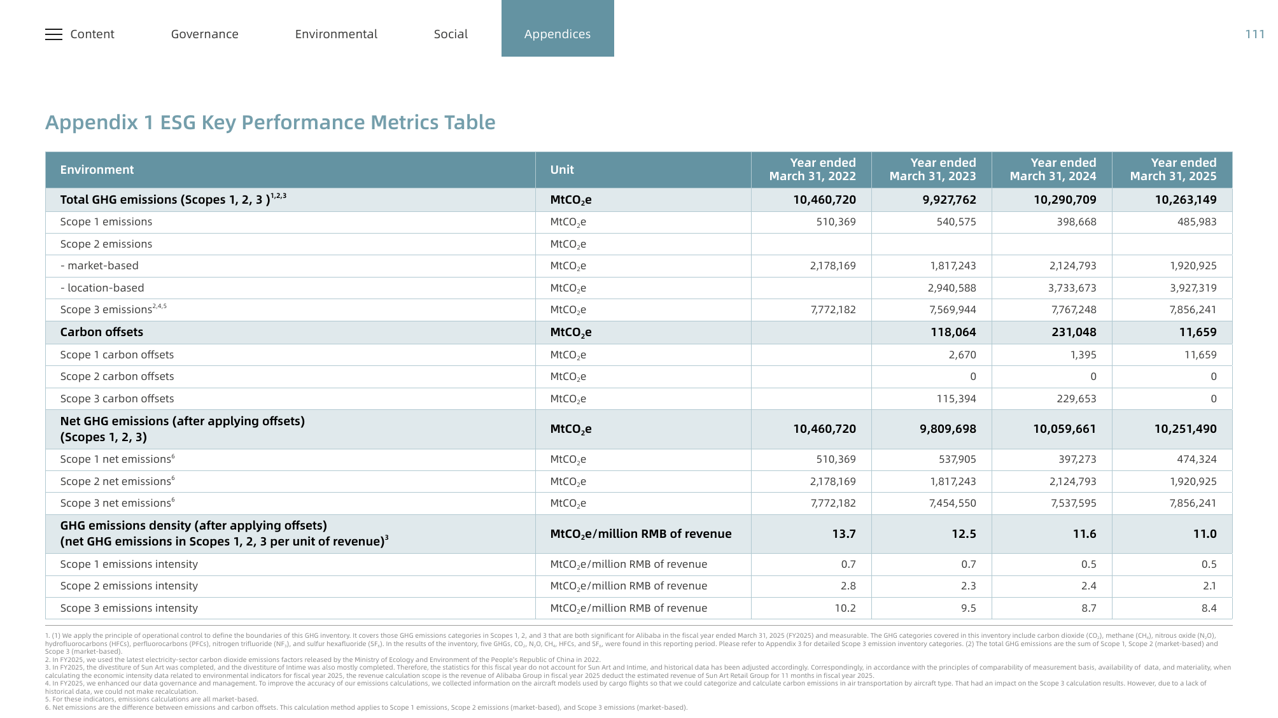Click Scope 1 emissions intensity label
This screenshot has height=718, width=1278.
click(129, 565)
